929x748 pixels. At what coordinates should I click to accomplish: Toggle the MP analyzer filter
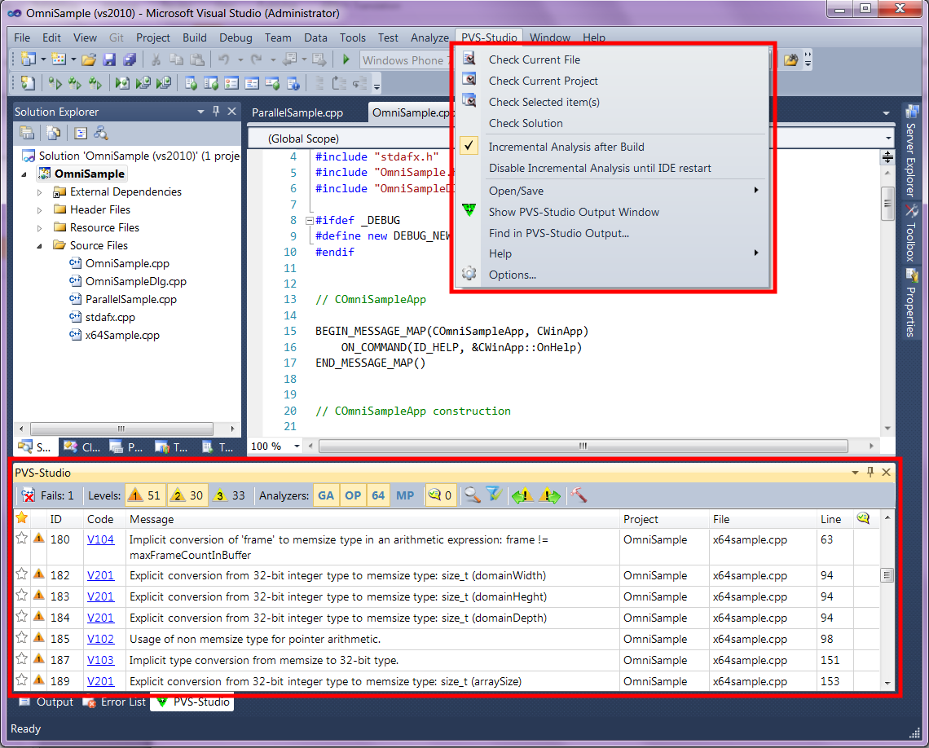click(x=405, y=495)
